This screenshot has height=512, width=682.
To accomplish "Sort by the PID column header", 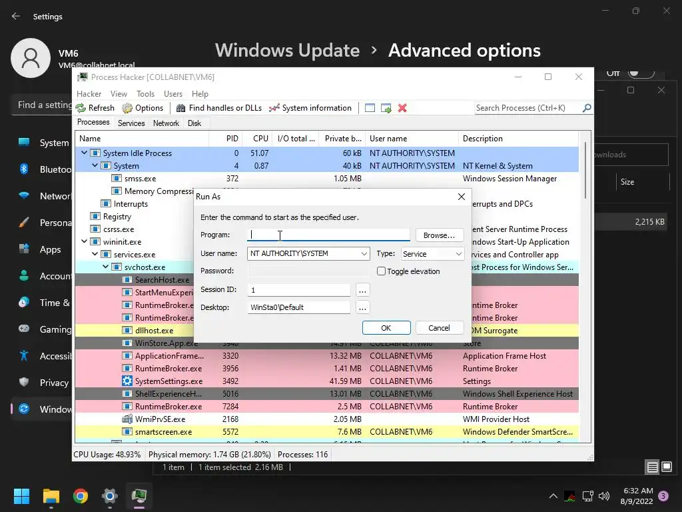I will click(226, 139).
